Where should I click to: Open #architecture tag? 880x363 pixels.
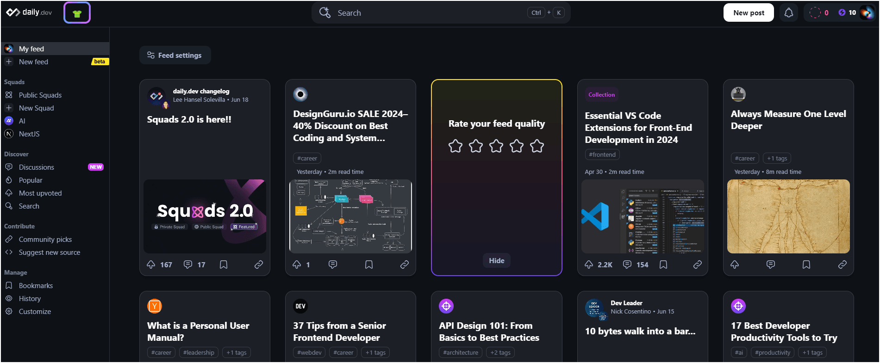461,352
